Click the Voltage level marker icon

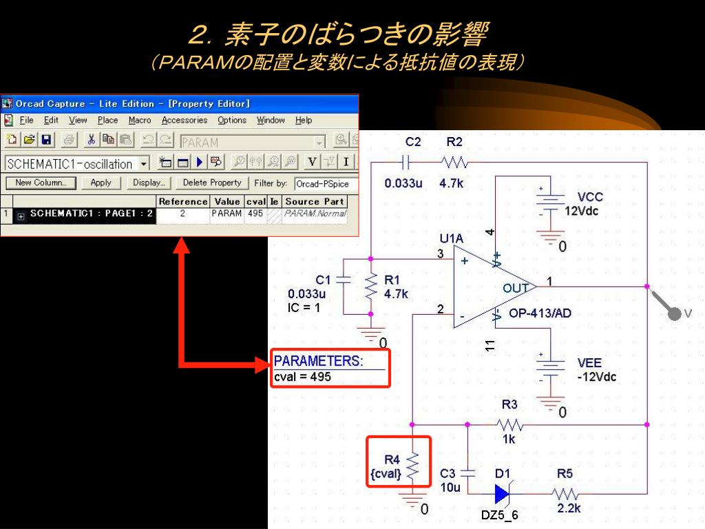239,162
